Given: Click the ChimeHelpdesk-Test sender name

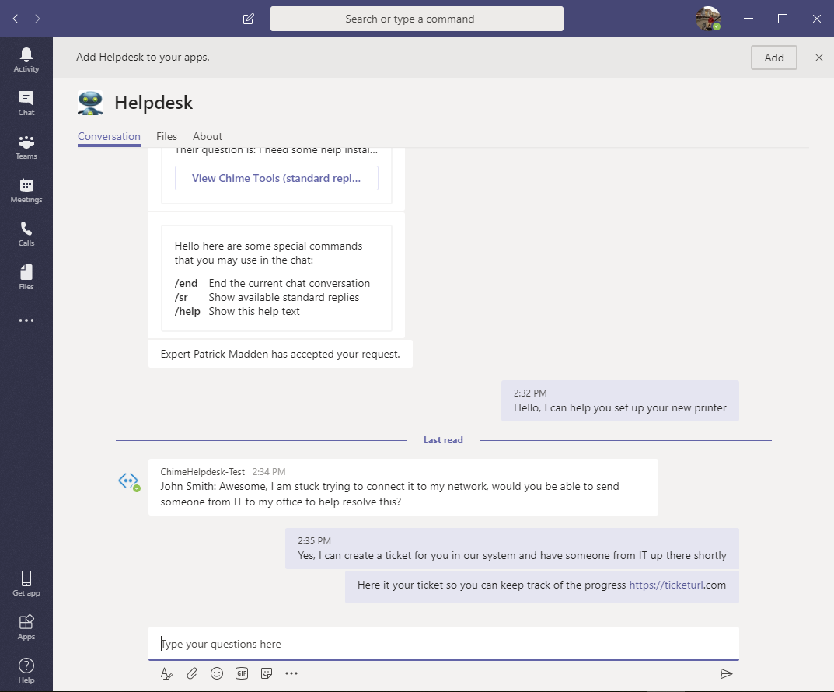Looking at the screenshot, I should tap(203, 472).
